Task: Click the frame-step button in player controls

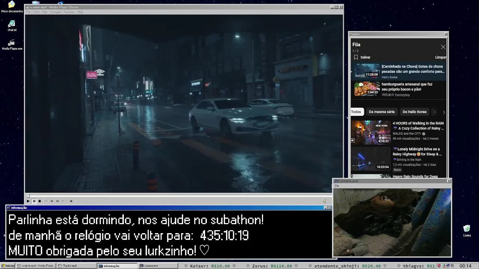Action: click(71, 201)
